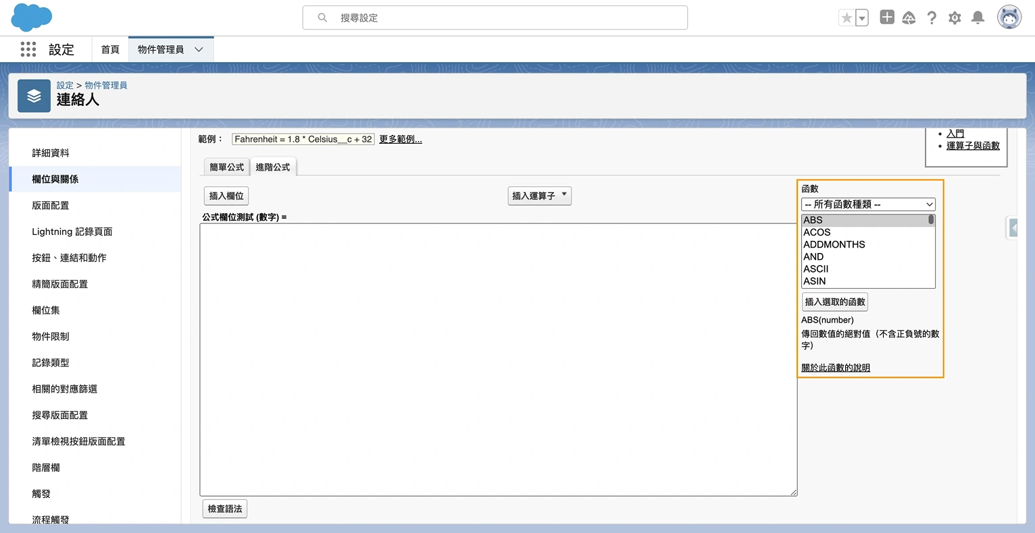The image size is (1035, 533).
Task: Open the 所有函數種類 category dropdown
Action: click(x=868, y=204)
